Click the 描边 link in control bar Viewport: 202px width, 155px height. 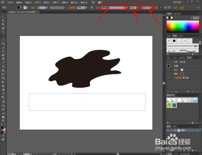coord(33,8)
